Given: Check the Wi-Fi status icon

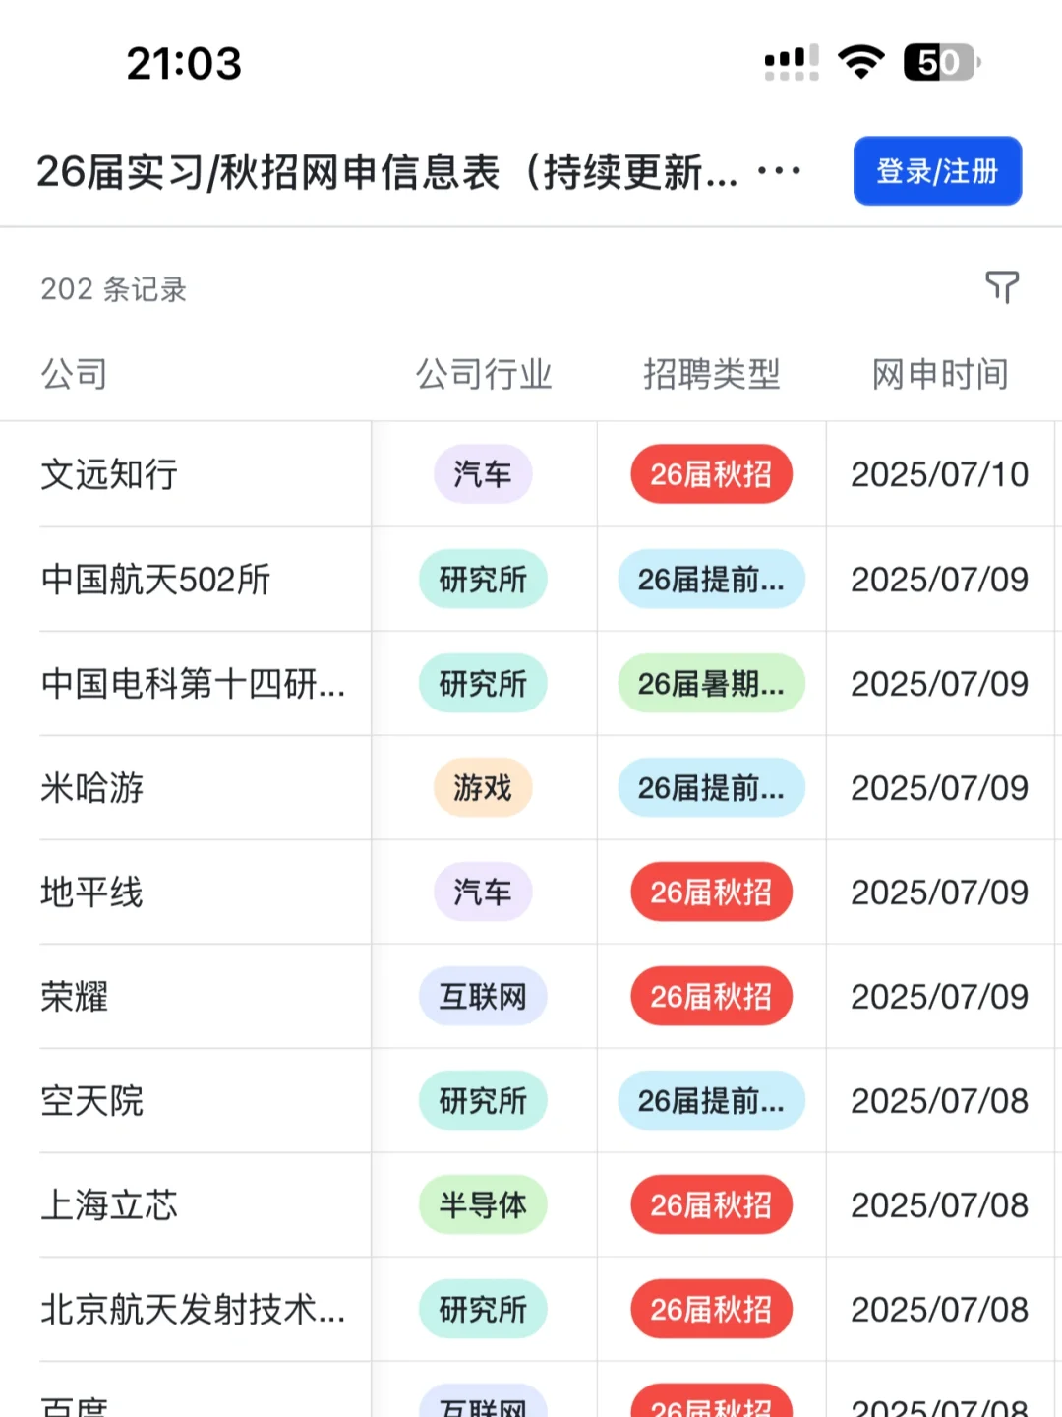Looking at the screenshot, I should point(860,62).
